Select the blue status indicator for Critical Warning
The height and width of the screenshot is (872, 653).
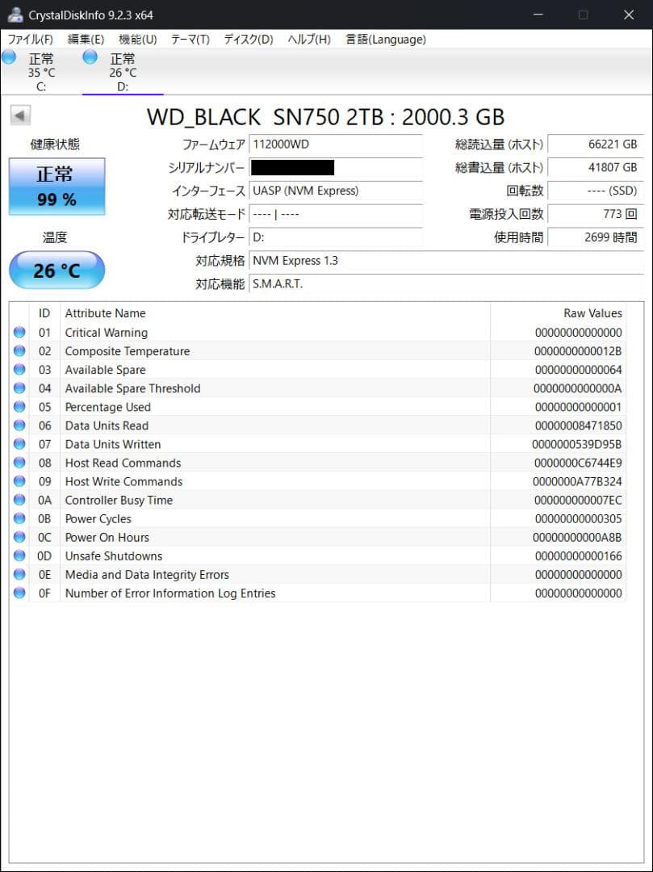(19, 332)
